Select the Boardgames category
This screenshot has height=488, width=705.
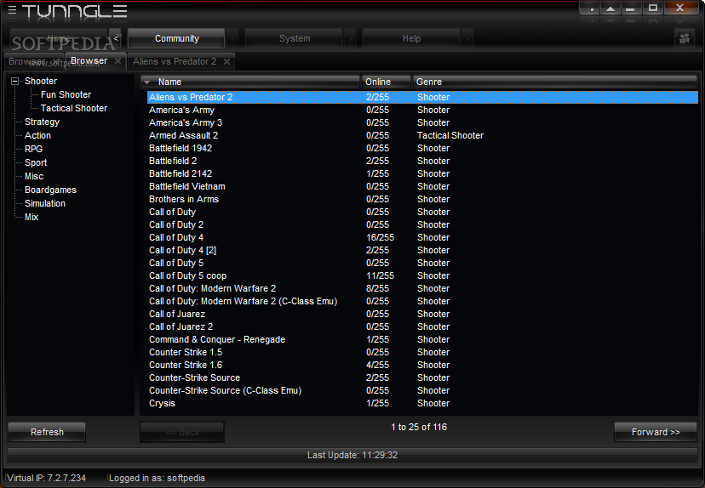click(50, 190)
